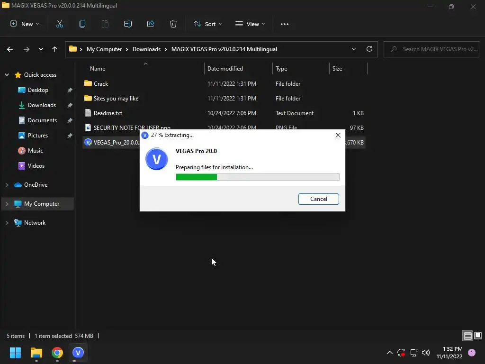Sort by the Size column header
This screenshot has height=364, width=485.
pos(337,69)
